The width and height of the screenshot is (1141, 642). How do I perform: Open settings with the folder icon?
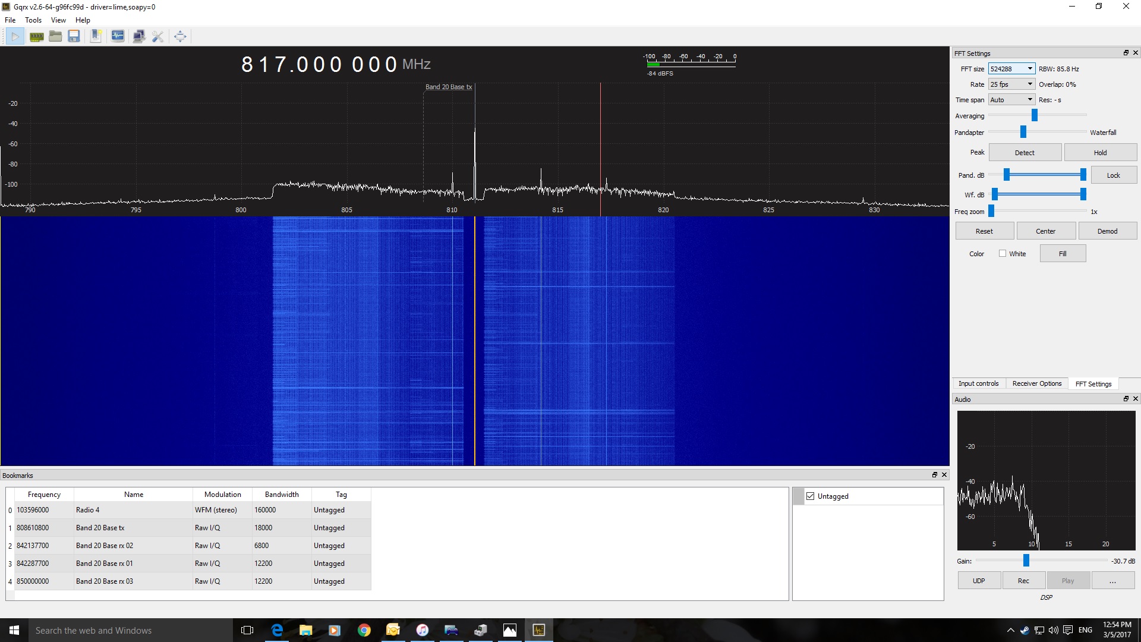[x=55, y=36]
